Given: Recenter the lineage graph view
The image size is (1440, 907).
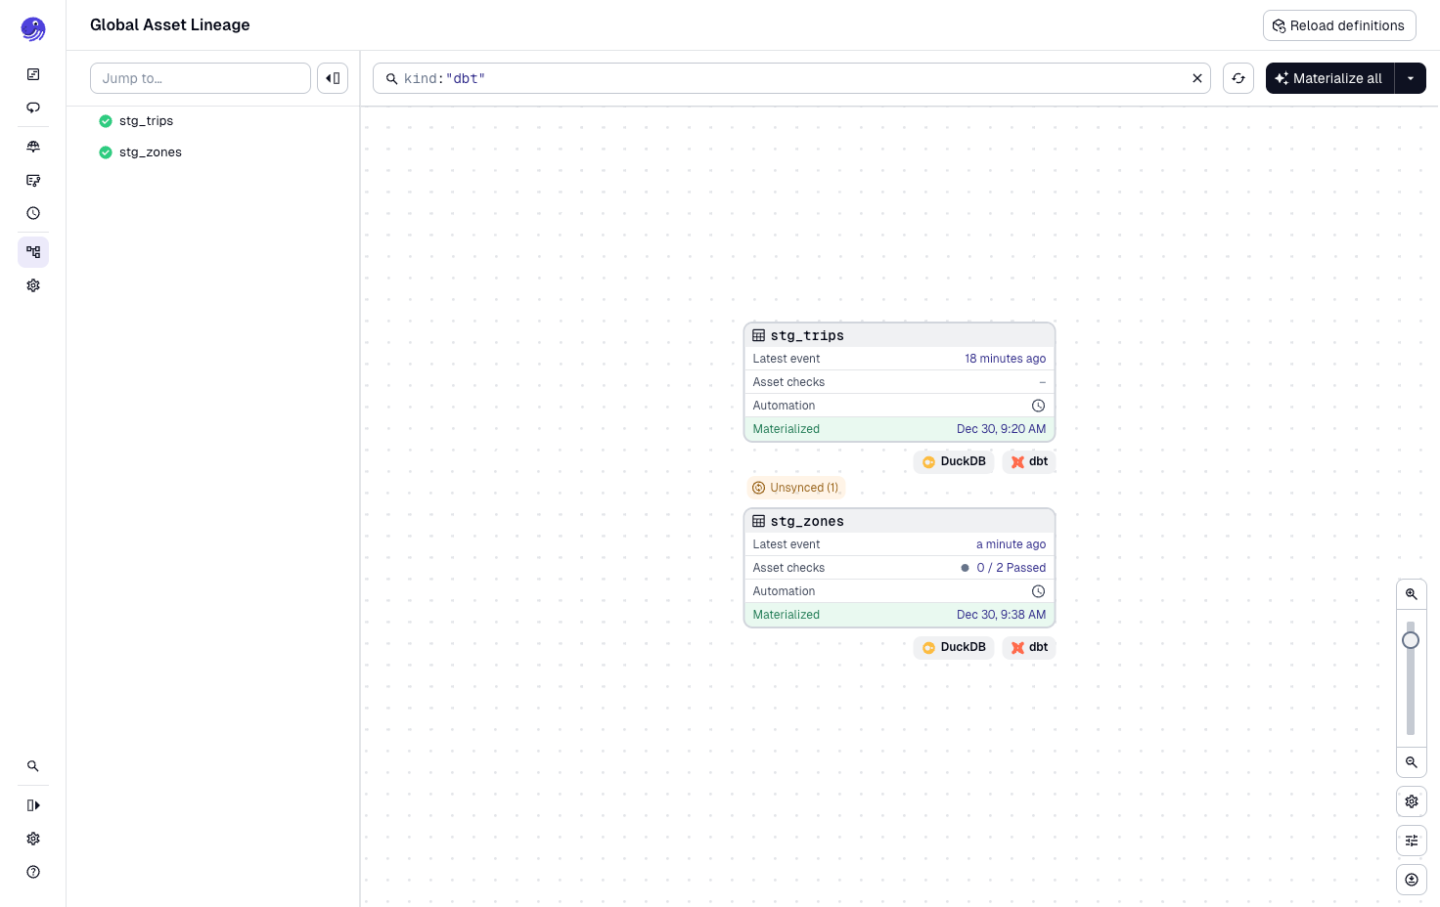Looking at the screenshot, I should (x=1412, y=880).
